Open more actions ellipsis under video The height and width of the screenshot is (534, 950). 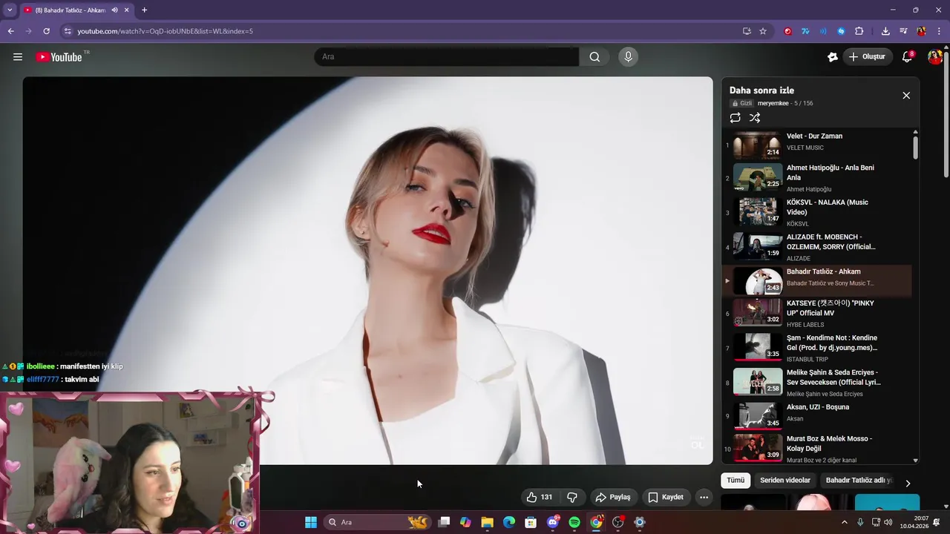704,497
